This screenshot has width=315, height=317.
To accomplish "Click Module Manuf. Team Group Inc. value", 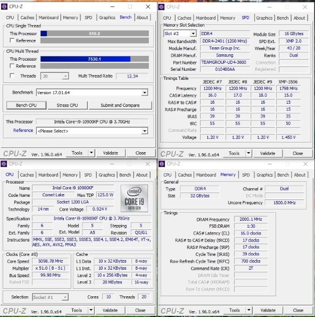I will click(x=225, y=48).
